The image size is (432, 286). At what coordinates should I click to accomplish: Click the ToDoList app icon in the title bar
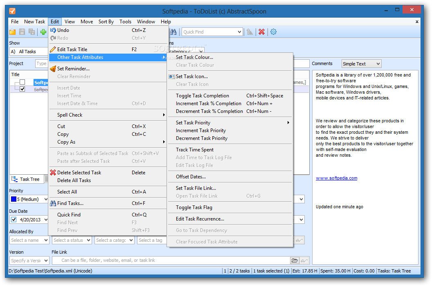12,11
